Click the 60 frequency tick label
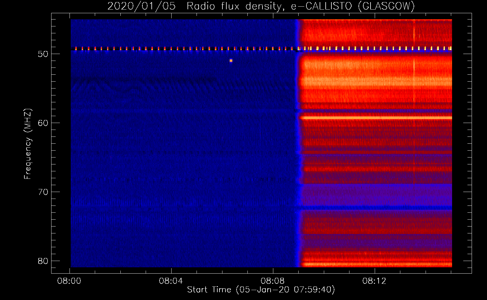Screen dimensions: 487x300 point(43,123)
